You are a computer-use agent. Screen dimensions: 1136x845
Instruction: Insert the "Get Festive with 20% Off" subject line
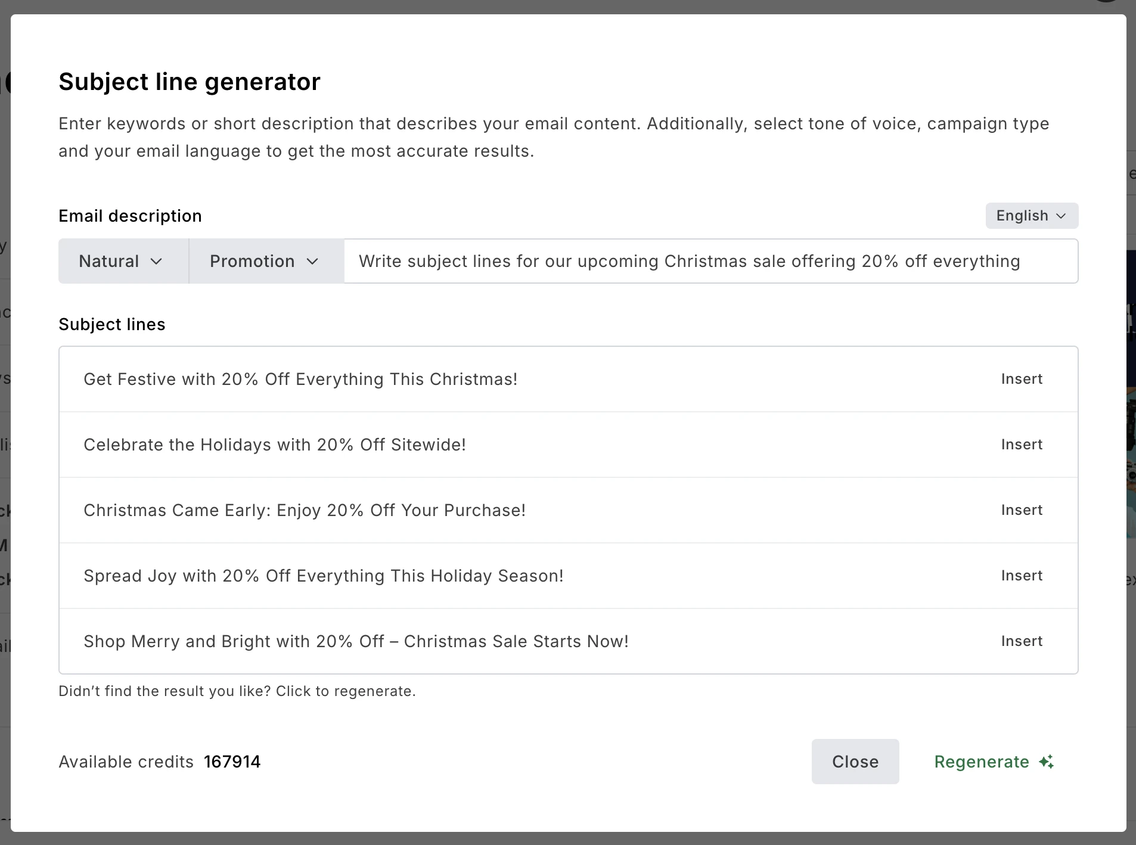coord(1022,379)
